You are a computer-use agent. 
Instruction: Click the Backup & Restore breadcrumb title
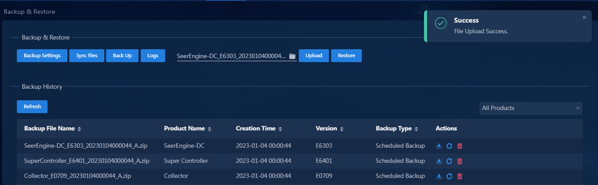pos(29,12)
